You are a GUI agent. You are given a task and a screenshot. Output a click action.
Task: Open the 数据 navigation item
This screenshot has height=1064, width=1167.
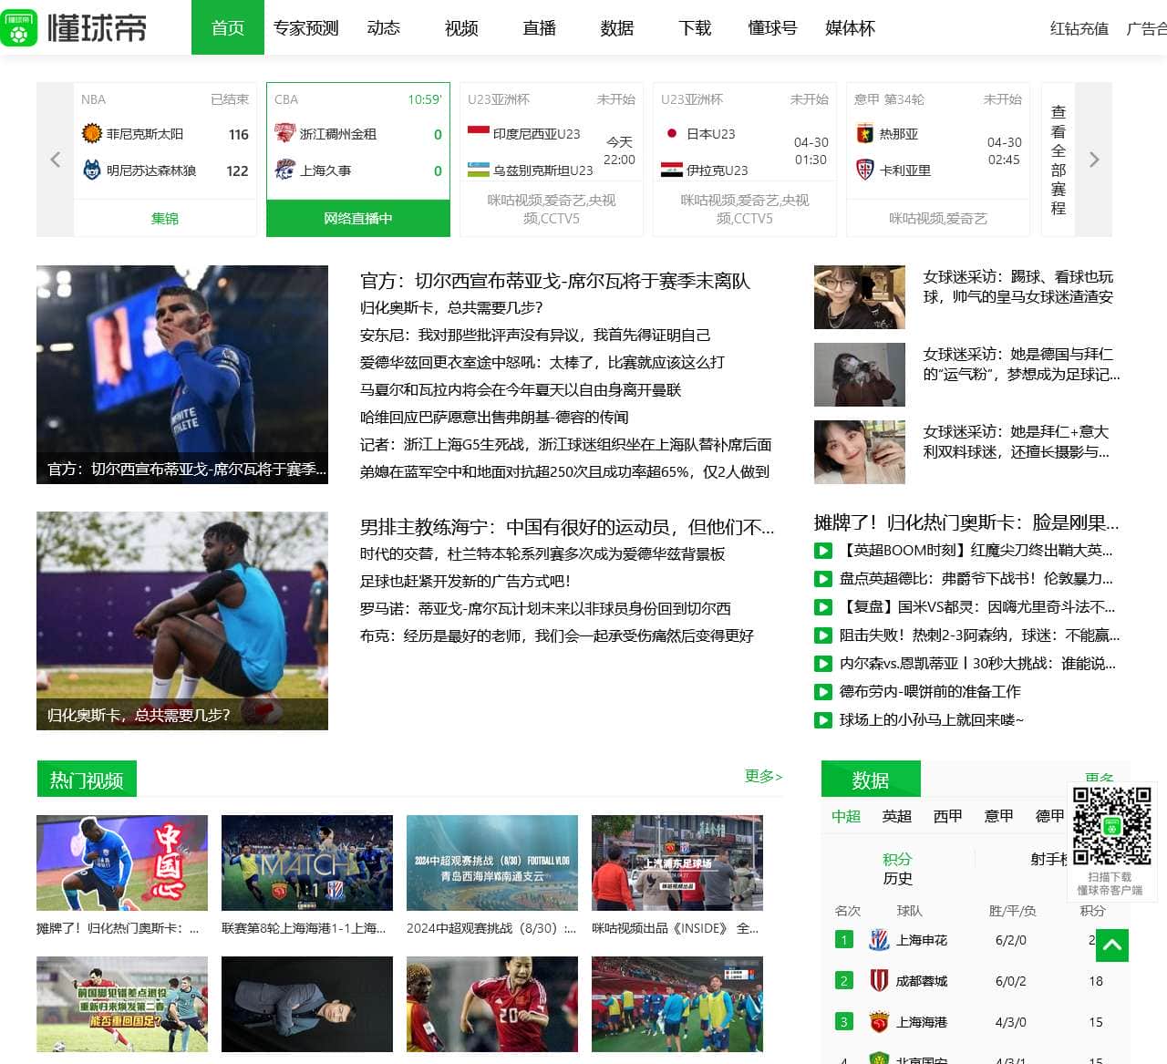(617, 28)
